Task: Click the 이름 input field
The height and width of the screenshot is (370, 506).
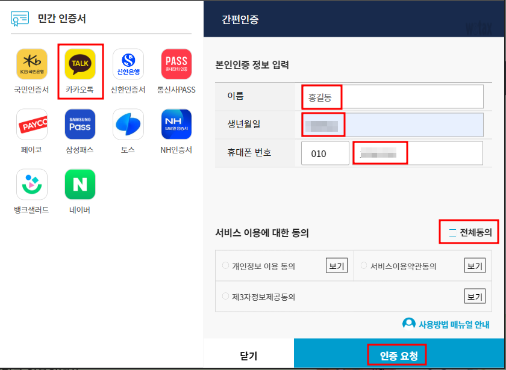Action: click(392, 97)
